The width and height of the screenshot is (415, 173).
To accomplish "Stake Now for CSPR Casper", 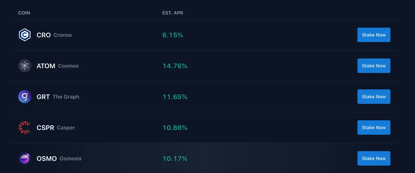I will point(374,127).
